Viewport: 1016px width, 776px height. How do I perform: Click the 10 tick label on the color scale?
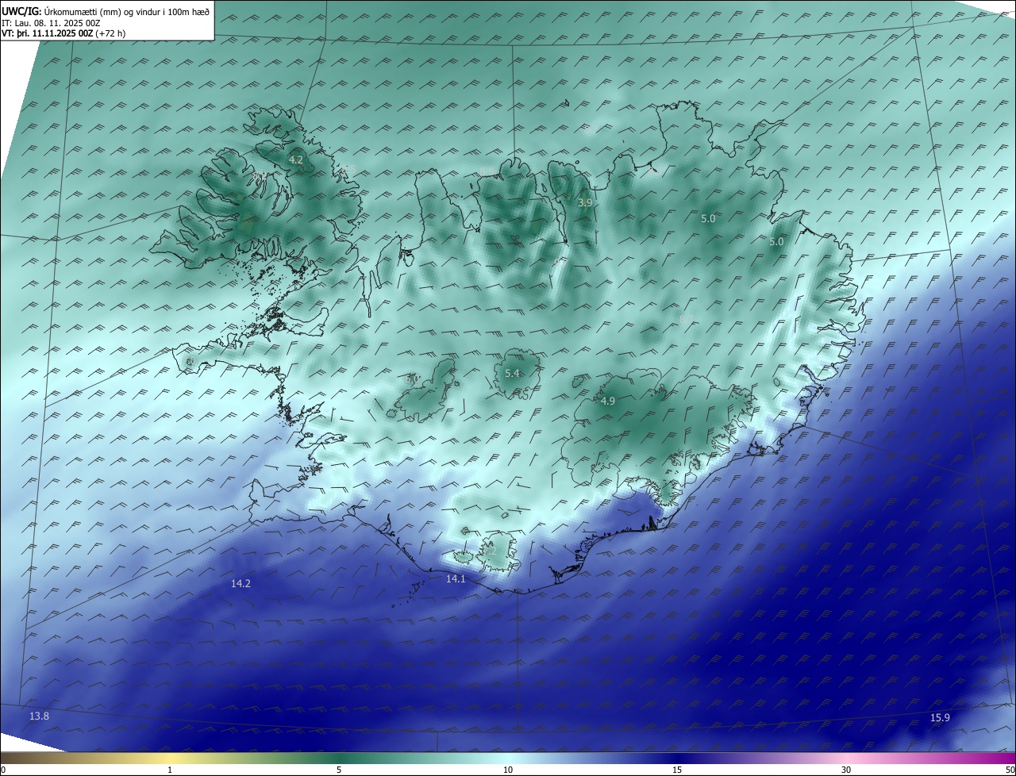point(508,770)
